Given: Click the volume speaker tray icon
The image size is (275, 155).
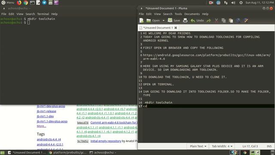Looking at the screenshot, I should [x=233, y=3].
